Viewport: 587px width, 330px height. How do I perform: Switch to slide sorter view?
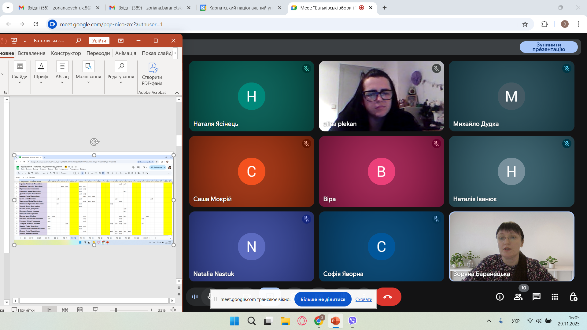click(65, 310)
